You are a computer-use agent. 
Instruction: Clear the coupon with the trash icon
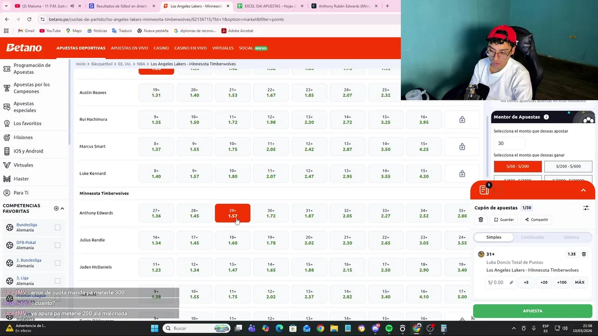click(x=481, y=220)
